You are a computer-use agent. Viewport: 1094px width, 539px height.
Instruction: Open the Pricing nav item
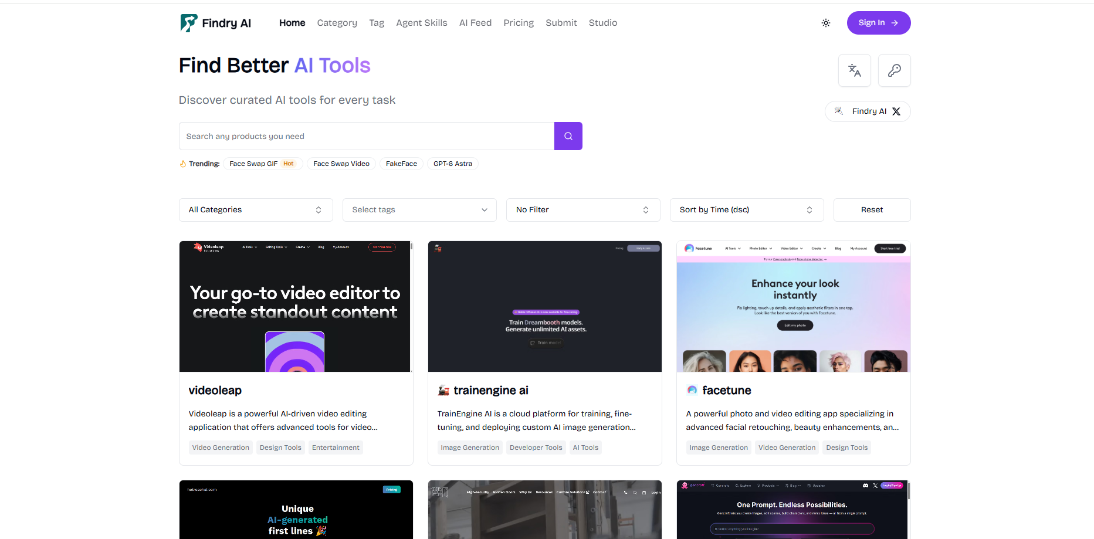[x=519, y=23]
